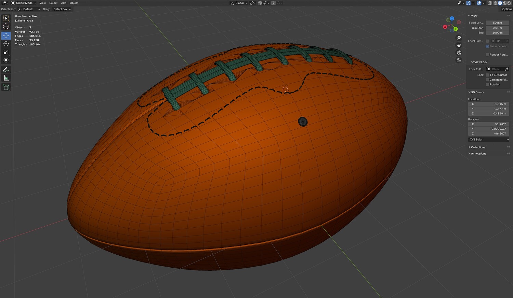This screenshot has width=513, height=298.
Task: Check the Lock Rotation checkbox
Action: (x=487, y=85)
